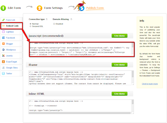Click the Domain Aliasing label

61,19
